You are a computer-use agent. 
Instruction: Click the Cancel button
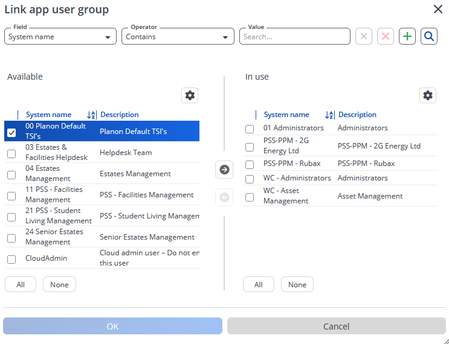337,326
